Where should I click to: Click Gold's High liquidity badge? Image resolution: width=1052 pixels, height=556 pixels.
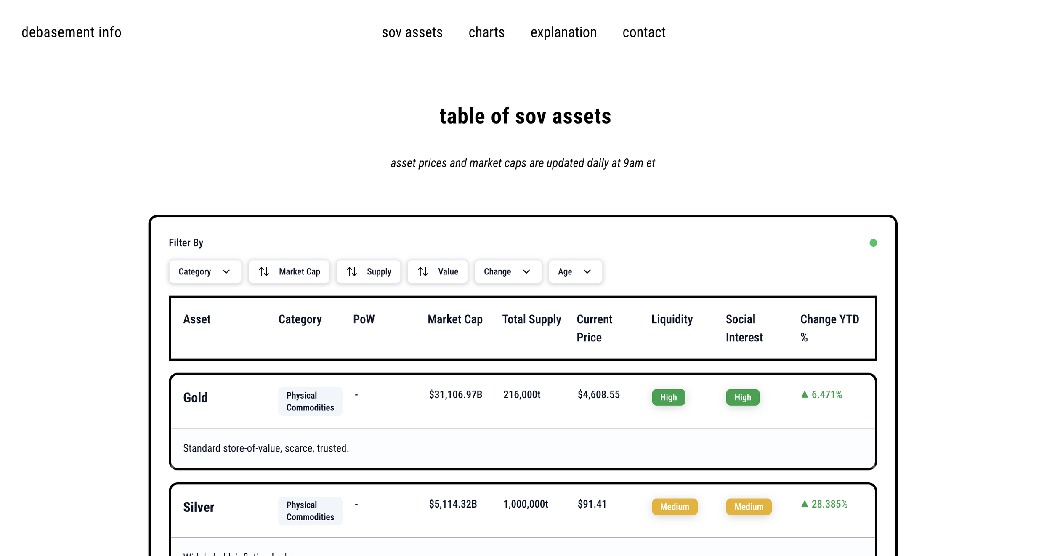click(x=668, y=397)
